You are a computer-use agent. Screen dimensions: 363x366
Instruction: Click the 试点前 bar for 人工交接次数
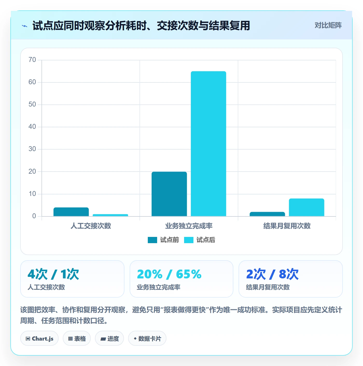coord(71,212)
